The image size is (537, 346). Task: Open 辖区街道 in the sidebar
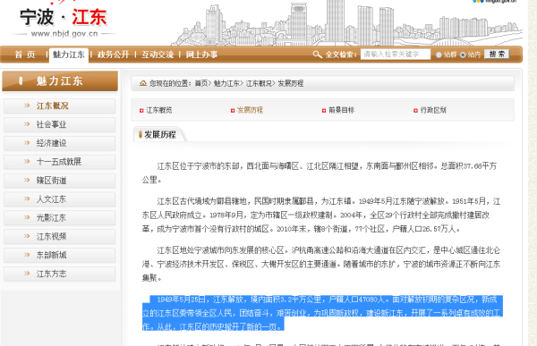click(x=60, y=181)
